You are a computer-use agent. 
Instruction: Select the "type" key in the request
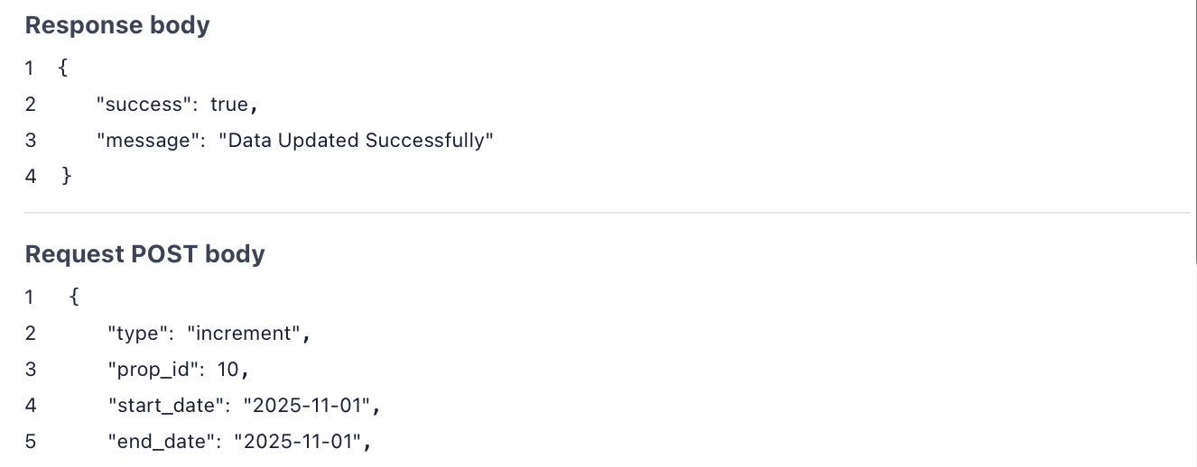click(x=138, y=334)
